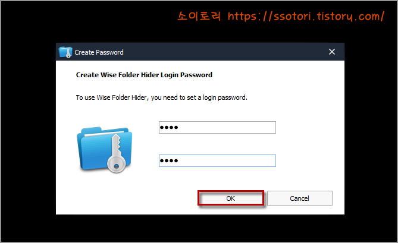Click the white dialog space left of the OK button
The image size is (398, 243).
tap(127, 198)
